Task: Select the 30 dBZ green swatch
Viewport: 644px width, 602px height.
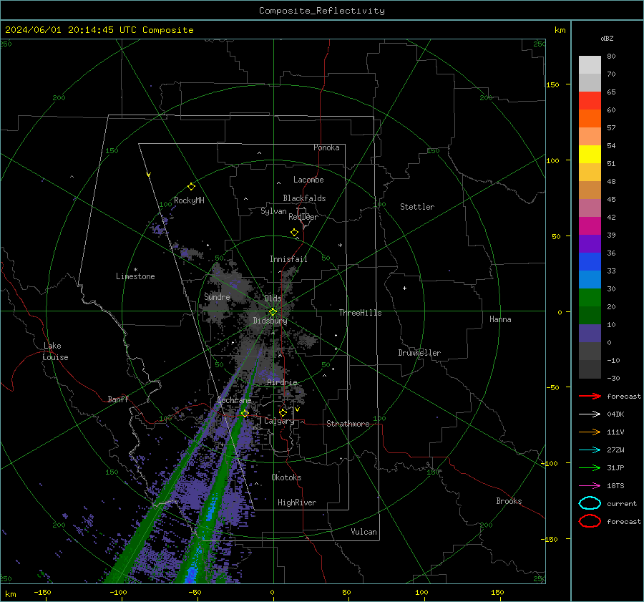Action: pyautogui.click(x=590, y=298)
